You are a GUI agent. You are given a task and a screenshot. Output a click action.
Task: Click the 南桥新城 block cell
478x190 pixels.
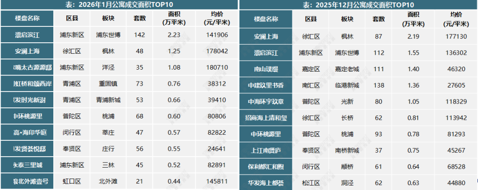(x=347, y=150)
